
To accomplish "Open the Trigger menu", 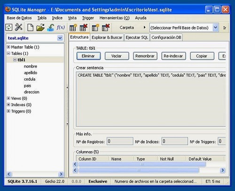I will tap(88, 18).
